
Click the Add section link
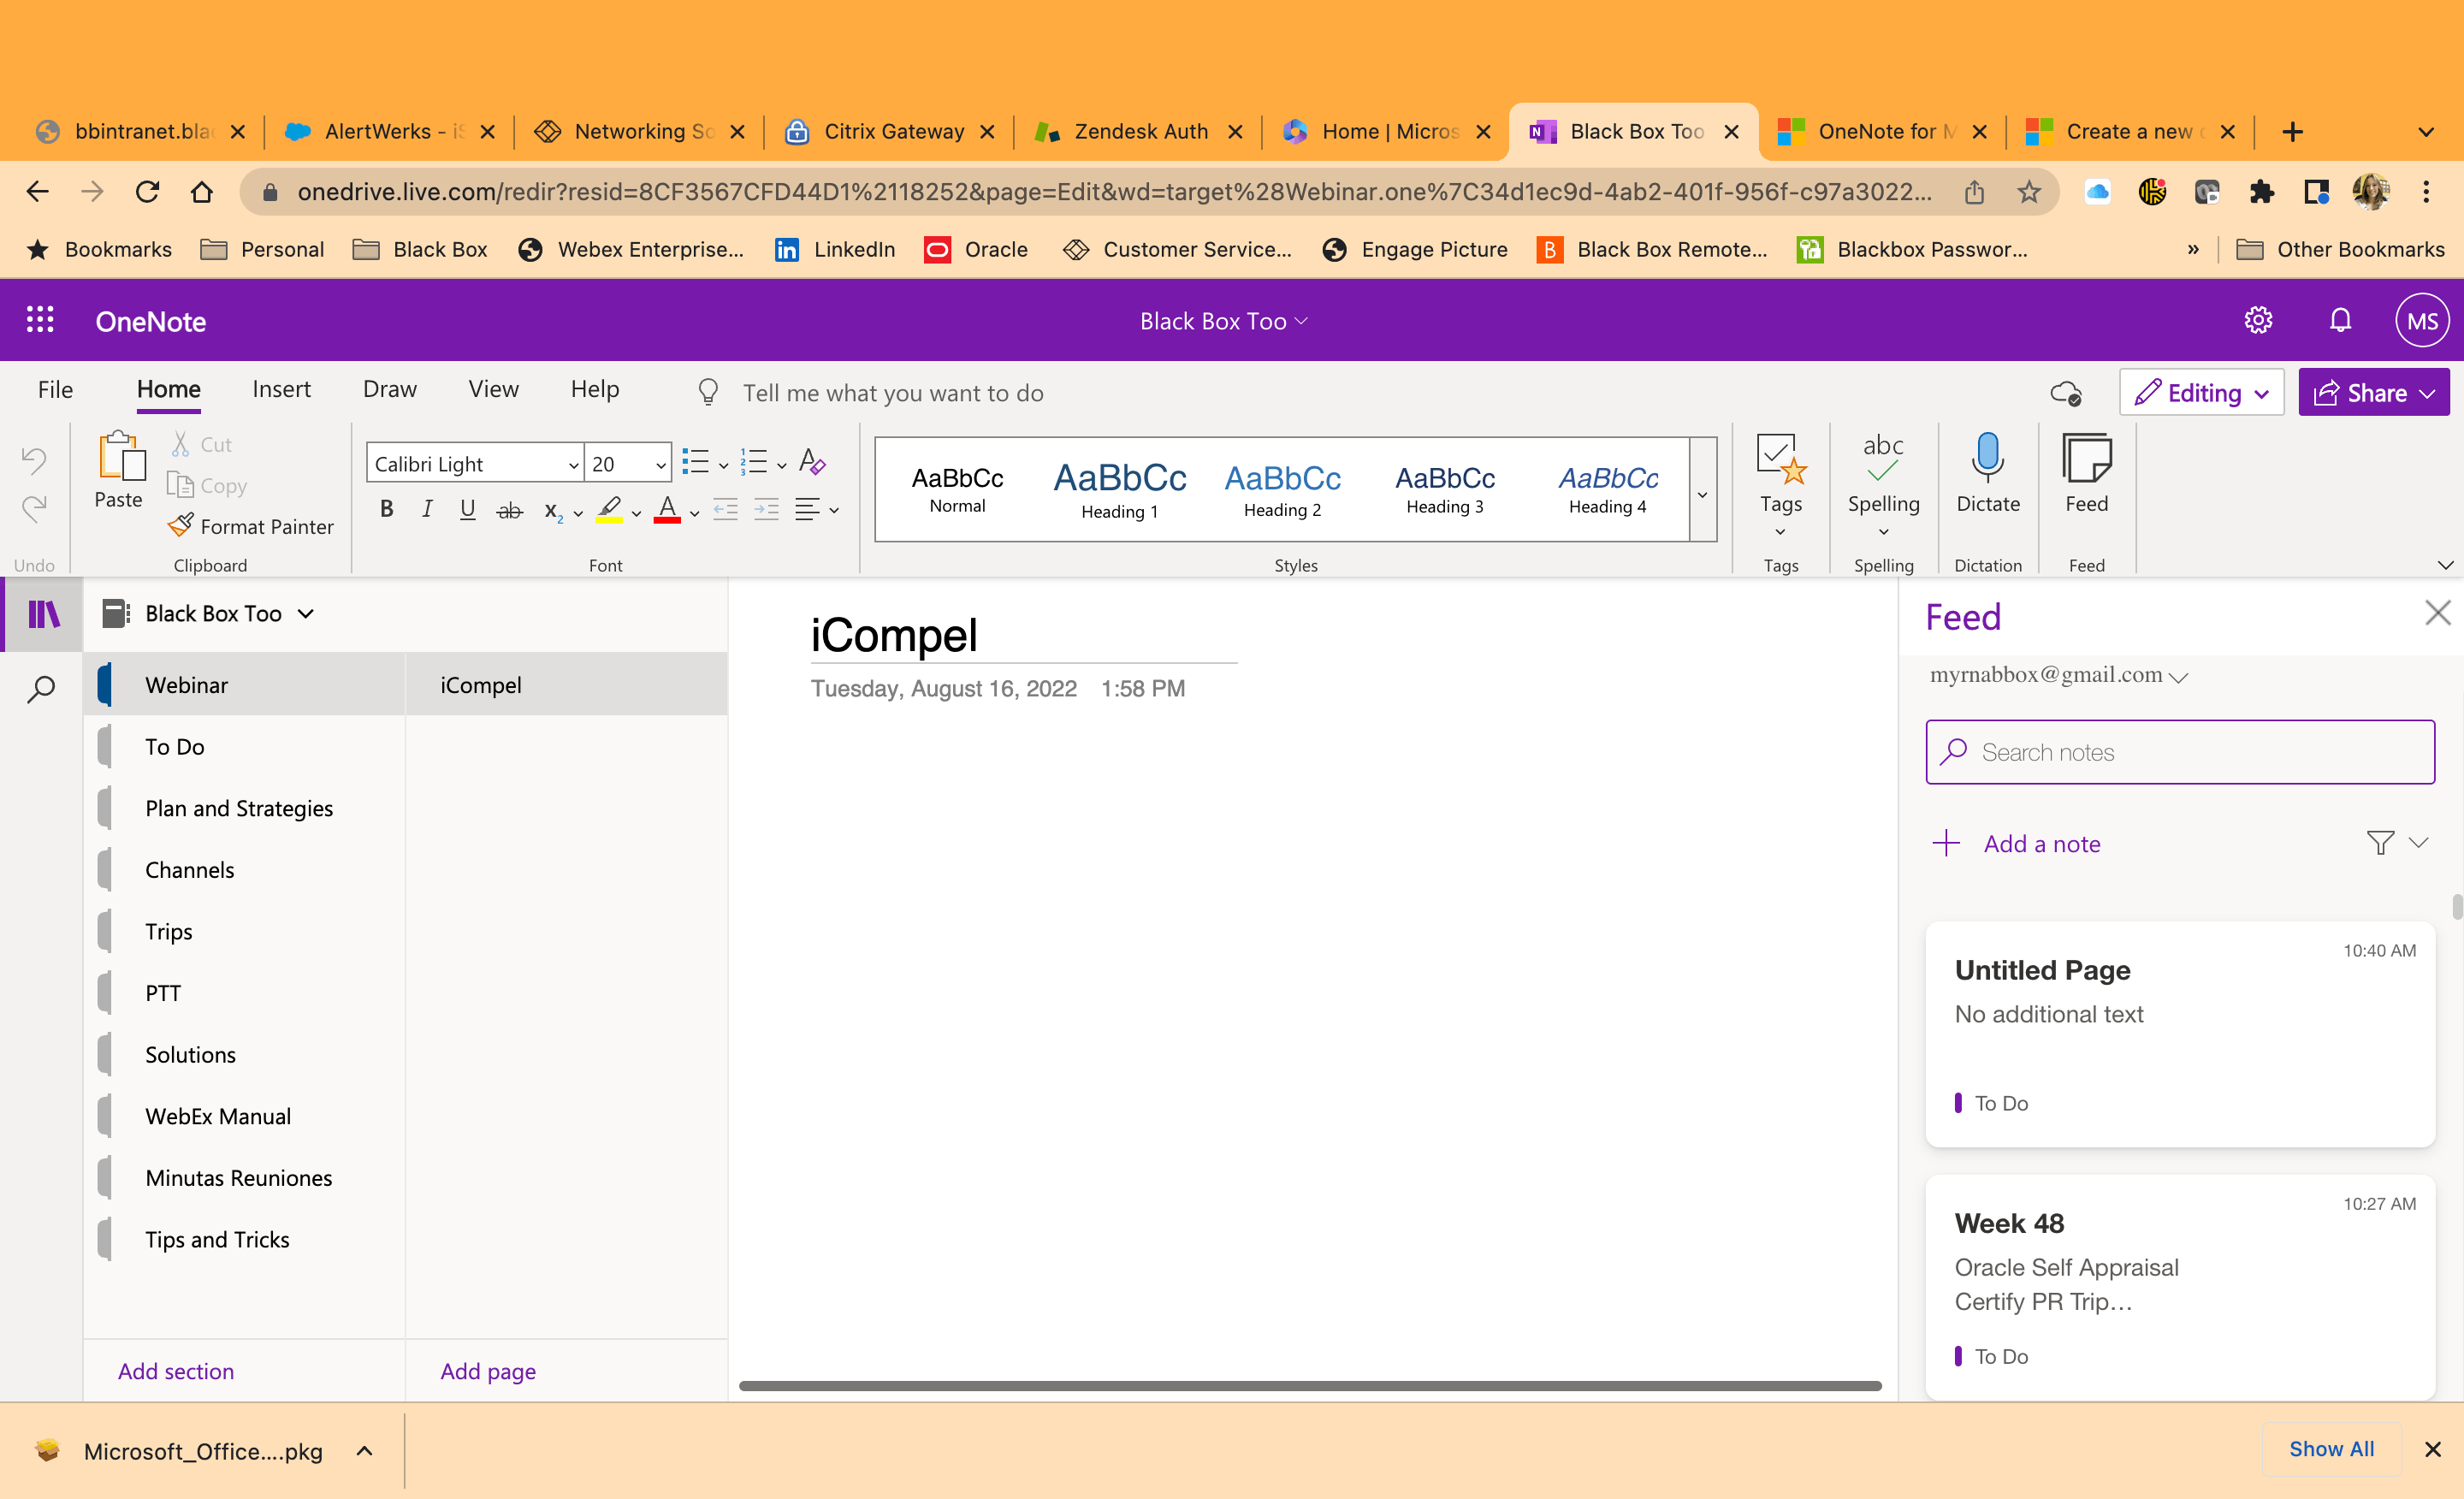(x=176, y=1370)
